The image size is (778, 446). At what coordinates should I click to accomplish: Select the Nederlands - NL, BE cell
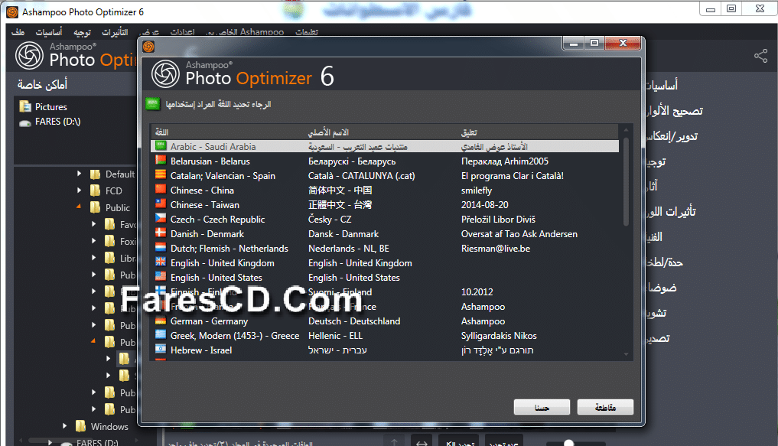[x=349, y=249]
